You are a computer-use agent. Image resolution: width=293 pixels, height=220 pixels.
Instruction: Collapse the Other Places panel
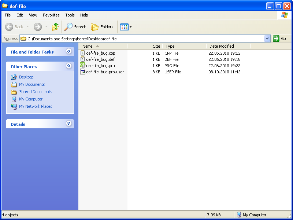click(x=68, y=66)
